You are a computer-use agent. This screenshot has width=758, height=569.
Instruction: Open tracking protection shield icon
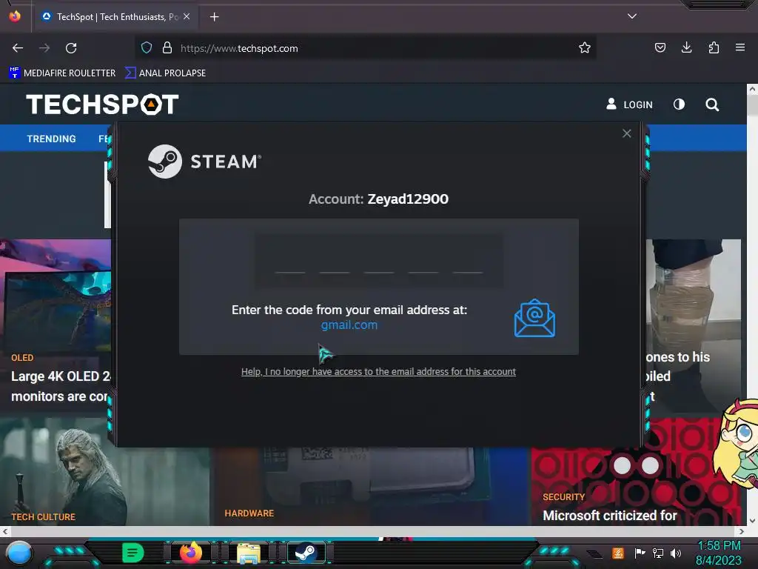147,48
